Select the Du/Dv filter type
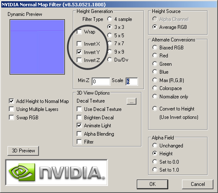Screen dimensions: 218x193 pyautogui.click(x=110, y=60)
